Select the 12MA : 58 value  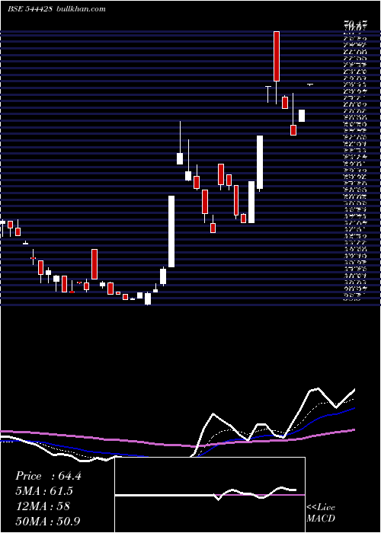(x=43, y=506)
